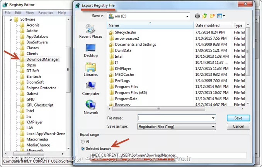
Task: Select the drpsu registry key
Action: click(x=31, y=65)
